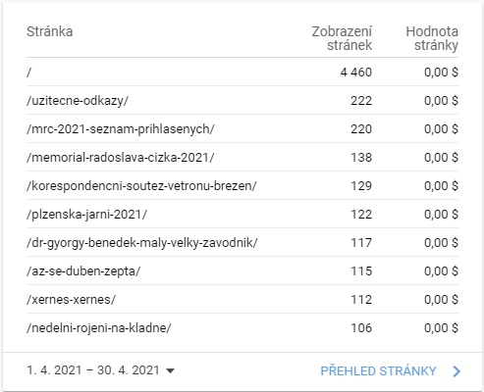Click /dr-gyorgy-benedek-maly-velky-zavodnik/ row

point(242,242)
